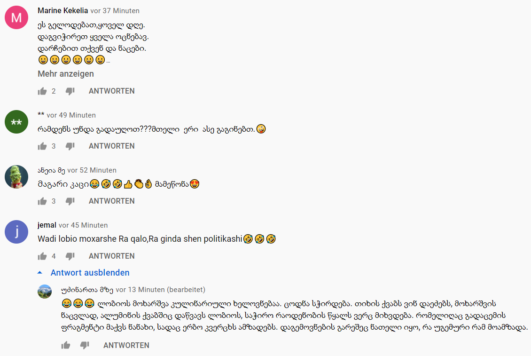Dislike jemal's comment

pos(70,256)
